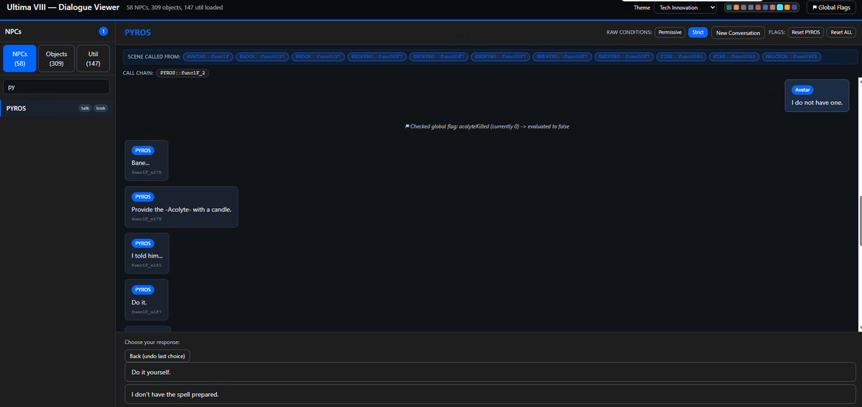Pick the indigo purple theme color swatch

point(794,7)
